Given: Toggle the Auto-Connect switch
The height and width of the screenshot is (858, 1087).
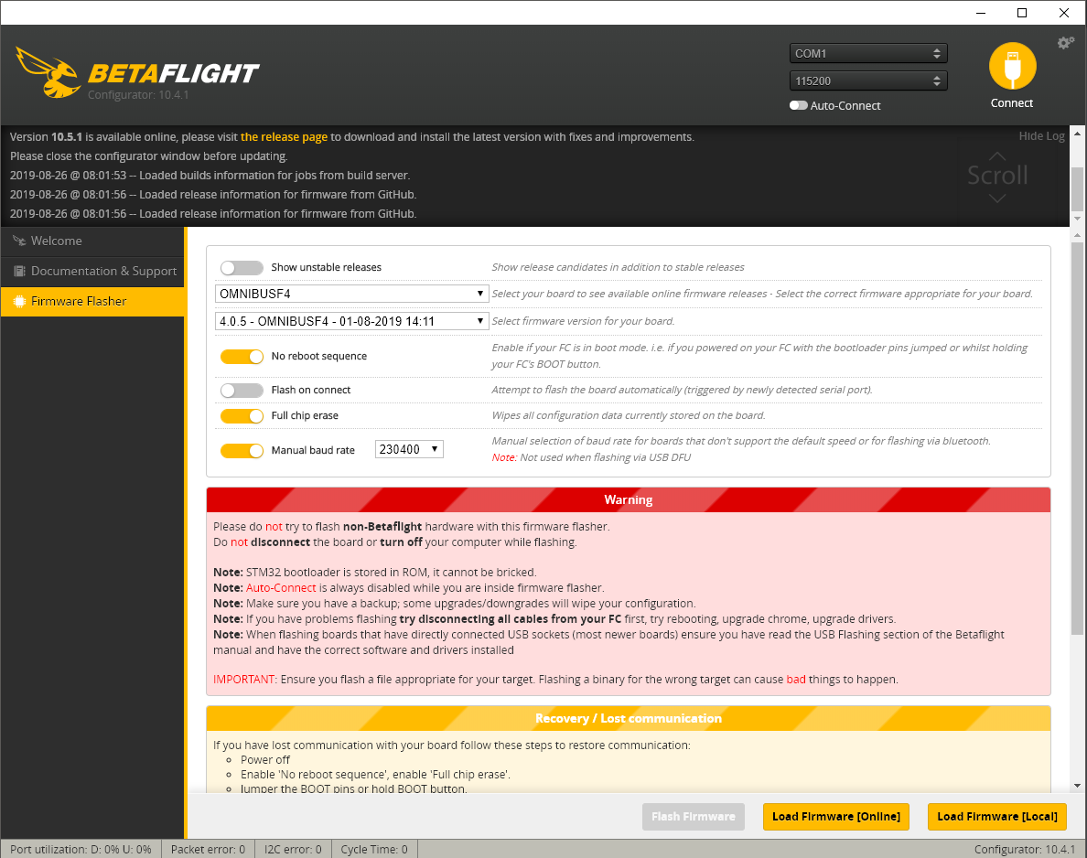Looking at the screenshot, I should tap(798, 105).
